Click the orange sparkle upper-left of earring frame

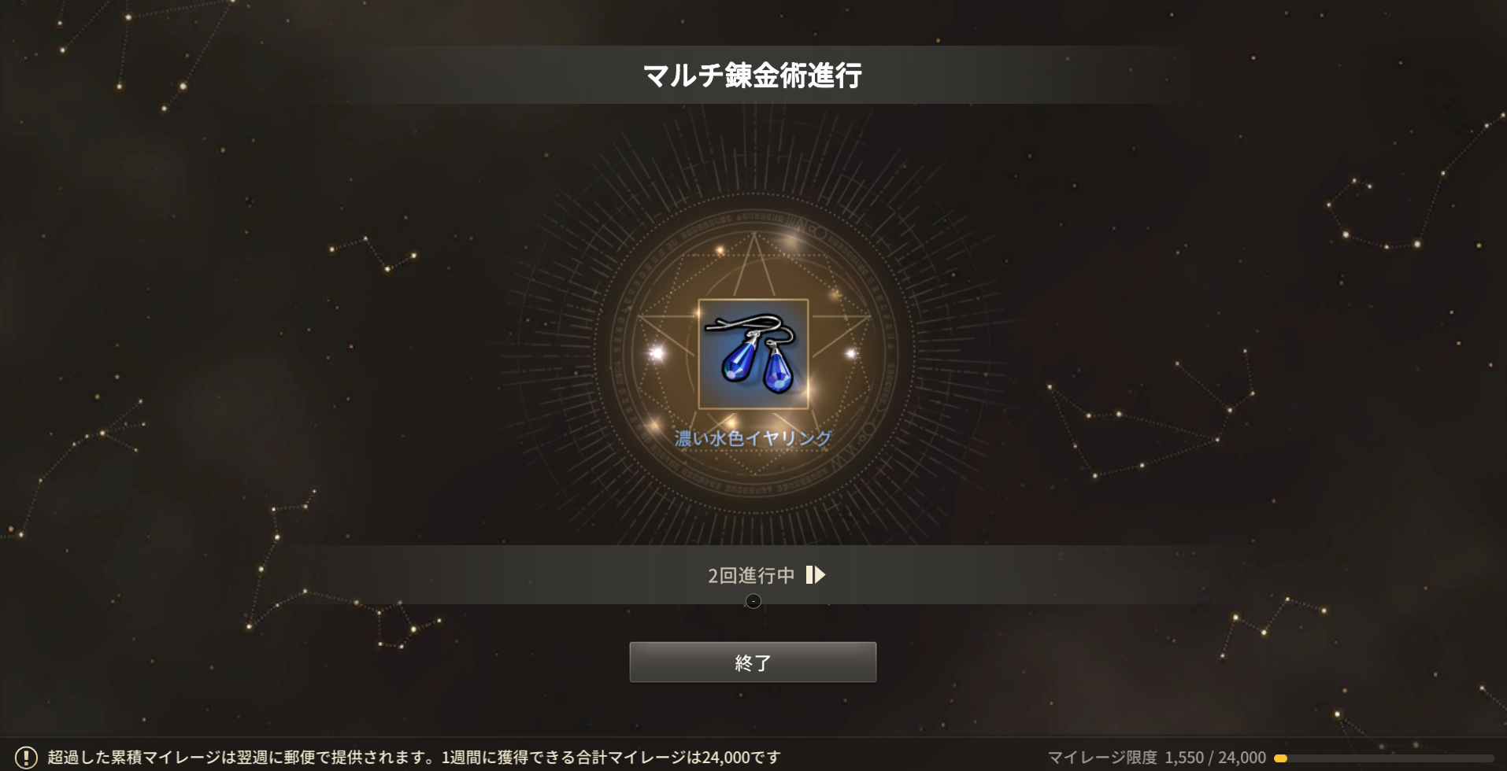[719, 251]
